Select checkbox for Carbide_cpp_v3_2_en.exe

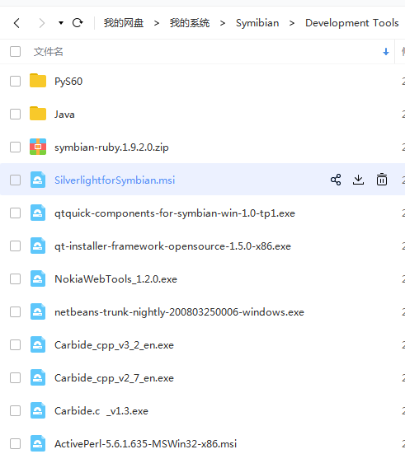pos(15,345)
